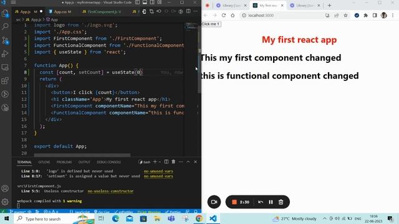
Task: Open new Chrome tab with plus
Action: (329, 6)
